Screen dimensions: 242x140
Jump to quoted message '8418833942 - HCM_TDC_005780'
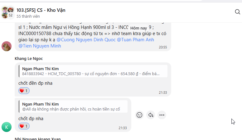[93, 71]
